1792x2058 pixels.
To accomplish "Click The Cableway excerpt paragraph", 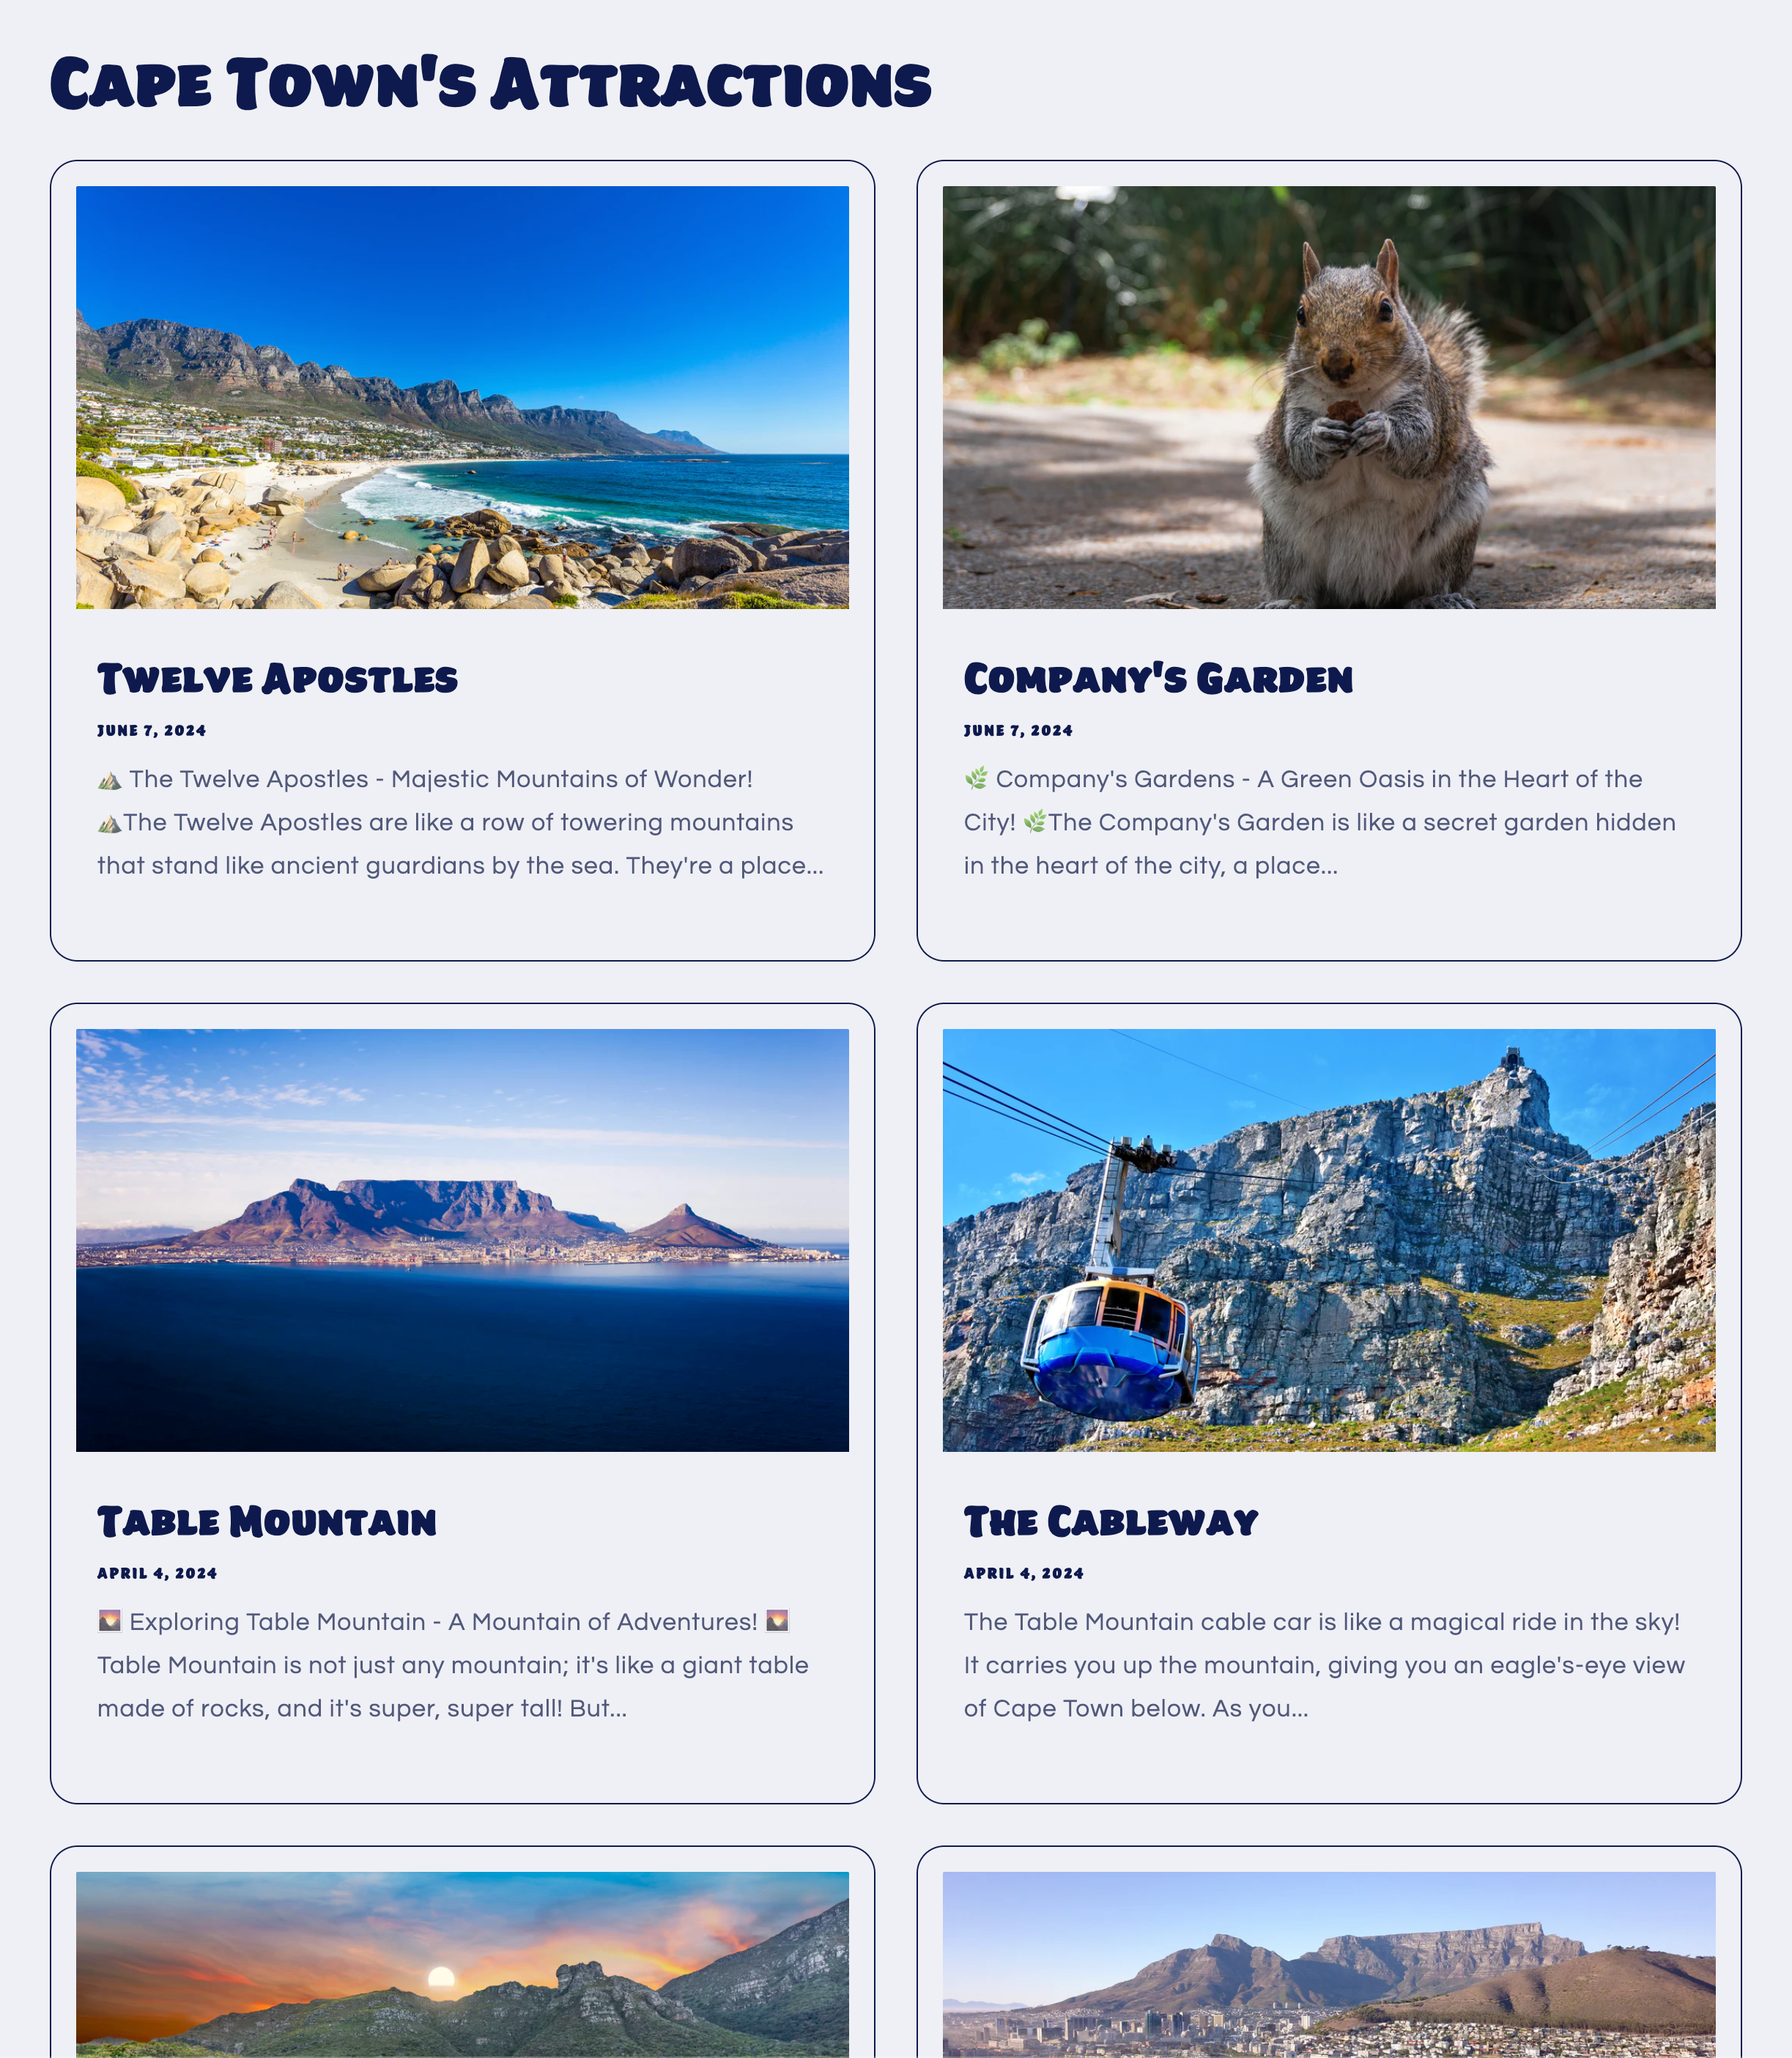I will pyautogui.click(x=1324, y=1665).
